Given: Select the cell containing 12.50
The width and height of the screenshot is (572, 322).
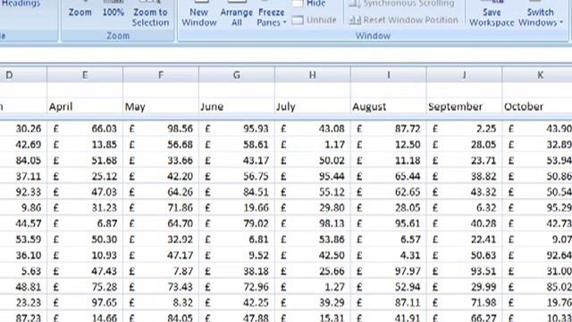Looking at the screenshot, I should point(389,145).
